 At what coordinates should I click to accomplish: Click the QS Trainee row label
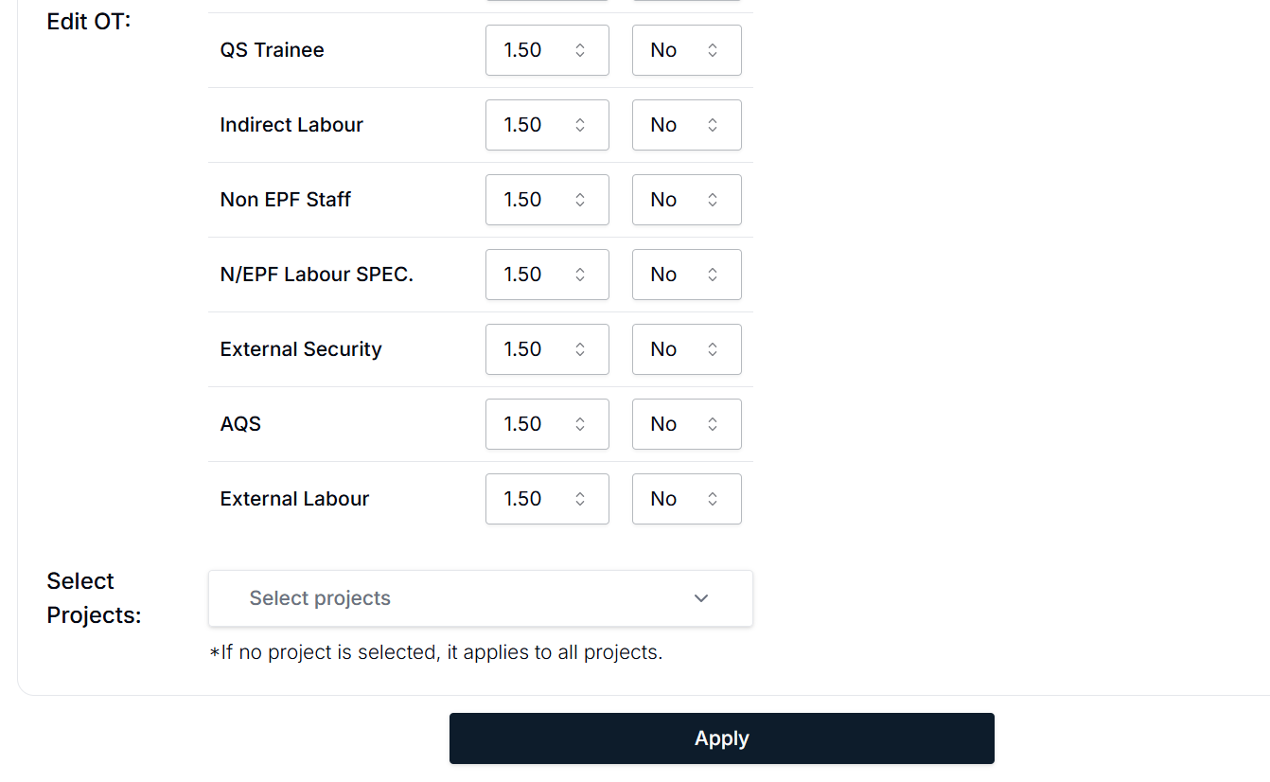point(272,50)
